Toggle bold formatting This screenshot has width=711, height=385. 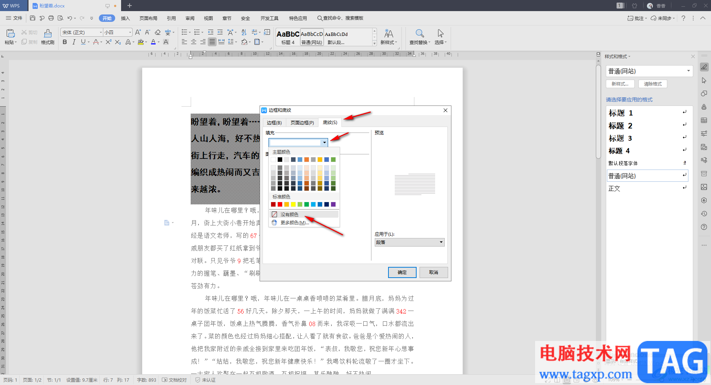click(x=65, y=42)
